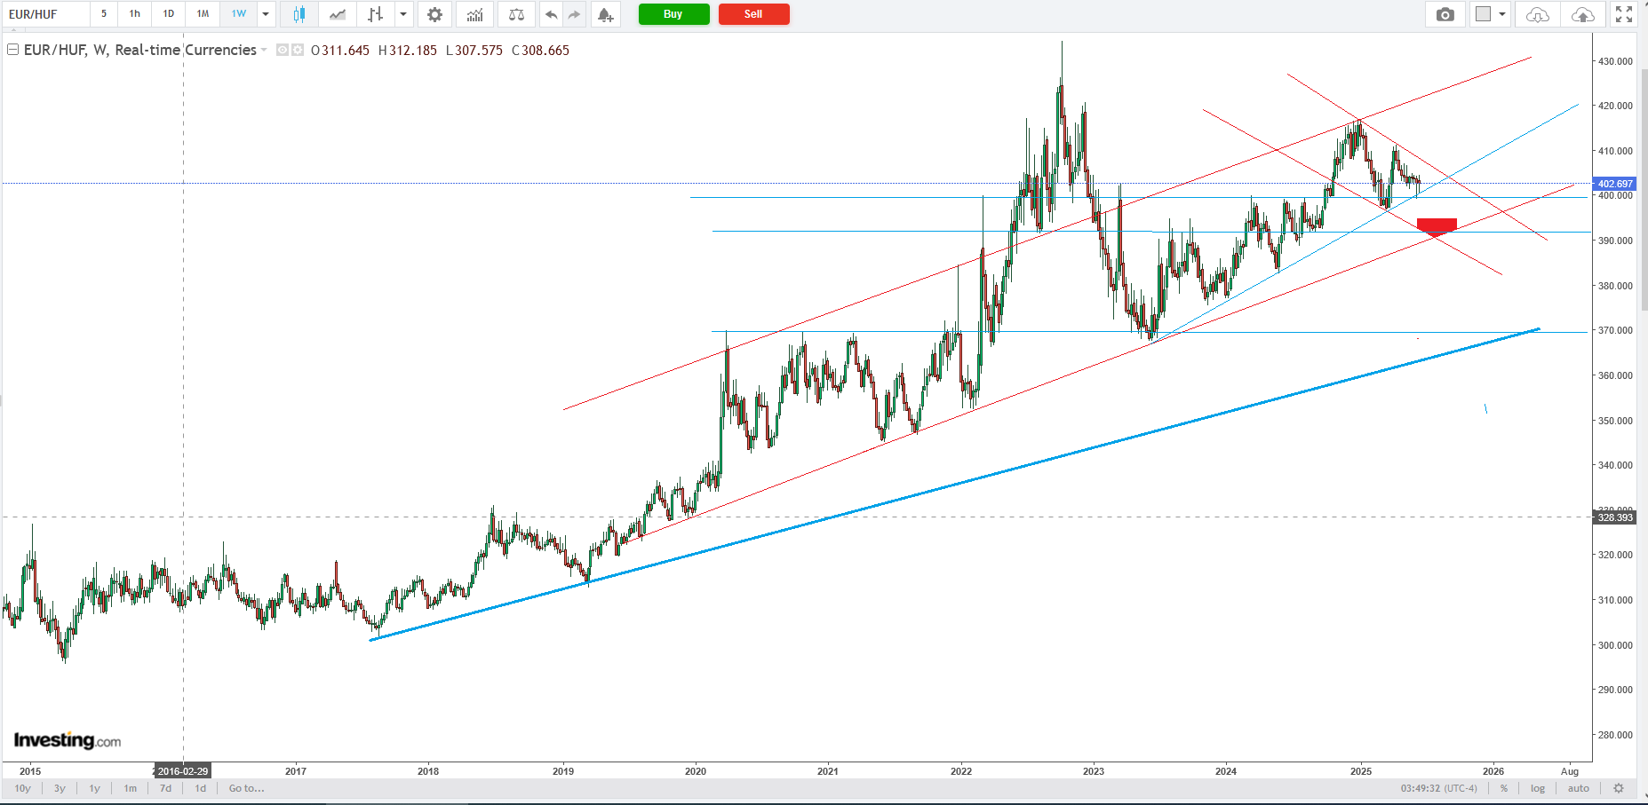Create a price alert with bell icon
This screenshot has width=1648, height=805.
point(605,14)
